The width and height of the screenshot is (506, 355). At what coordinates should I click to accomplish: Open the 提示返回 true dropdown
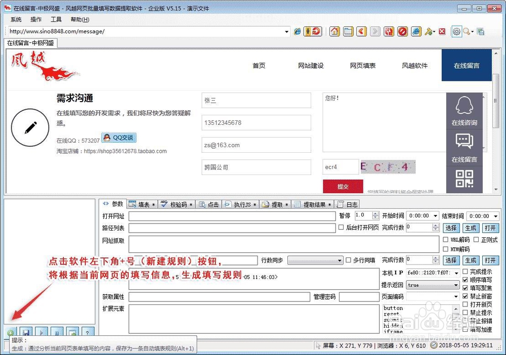coord(456,285)
